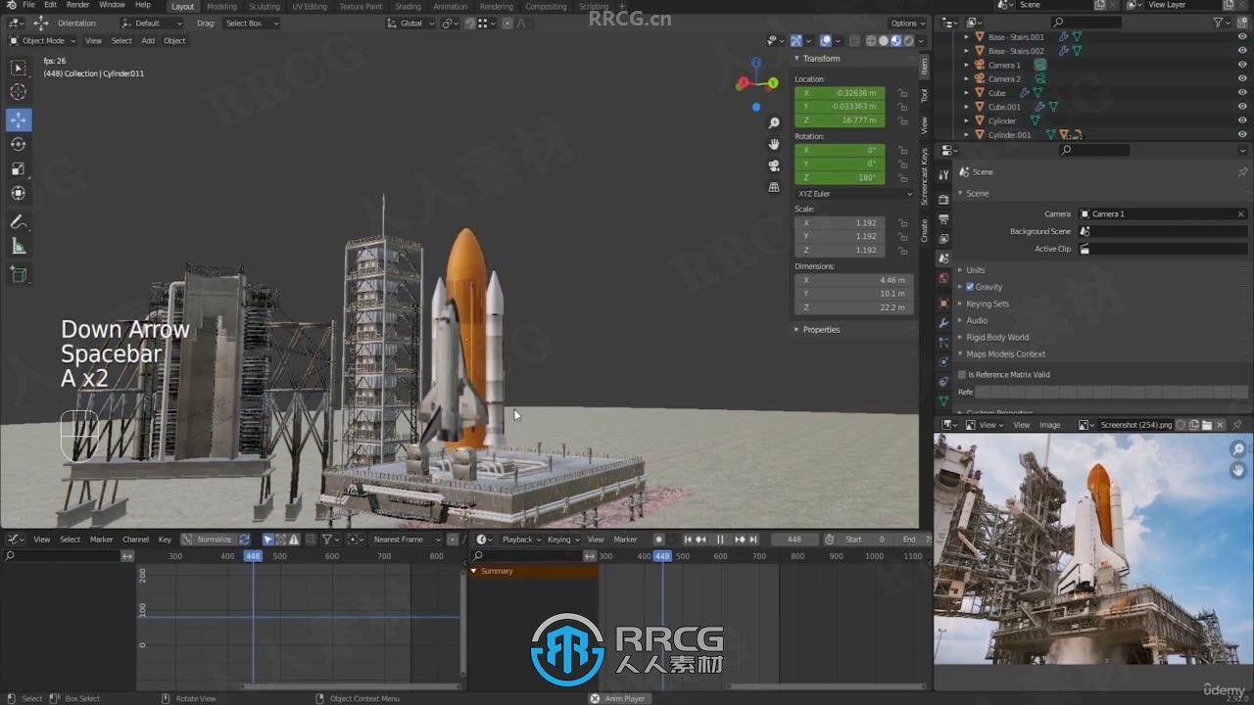The image size is (1254, 705).
Task: Jump to the end frame button
Action: pos(753,539)
